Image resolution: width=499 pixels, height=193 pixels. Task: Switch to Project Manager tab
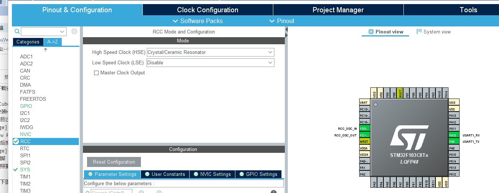pyautogui.click(x=338, y=10)
